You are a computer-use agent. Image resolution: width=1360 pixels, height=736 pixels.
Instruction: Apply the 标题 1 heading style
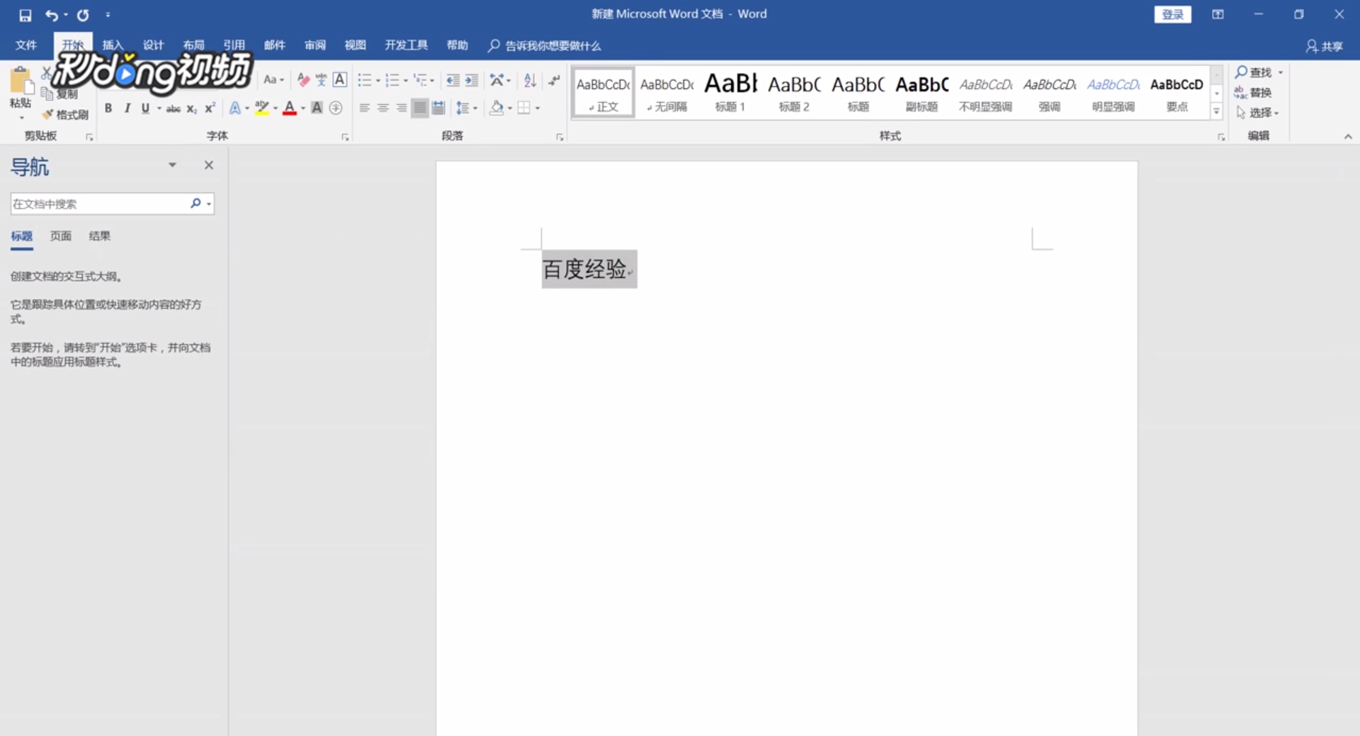[730, 92]
